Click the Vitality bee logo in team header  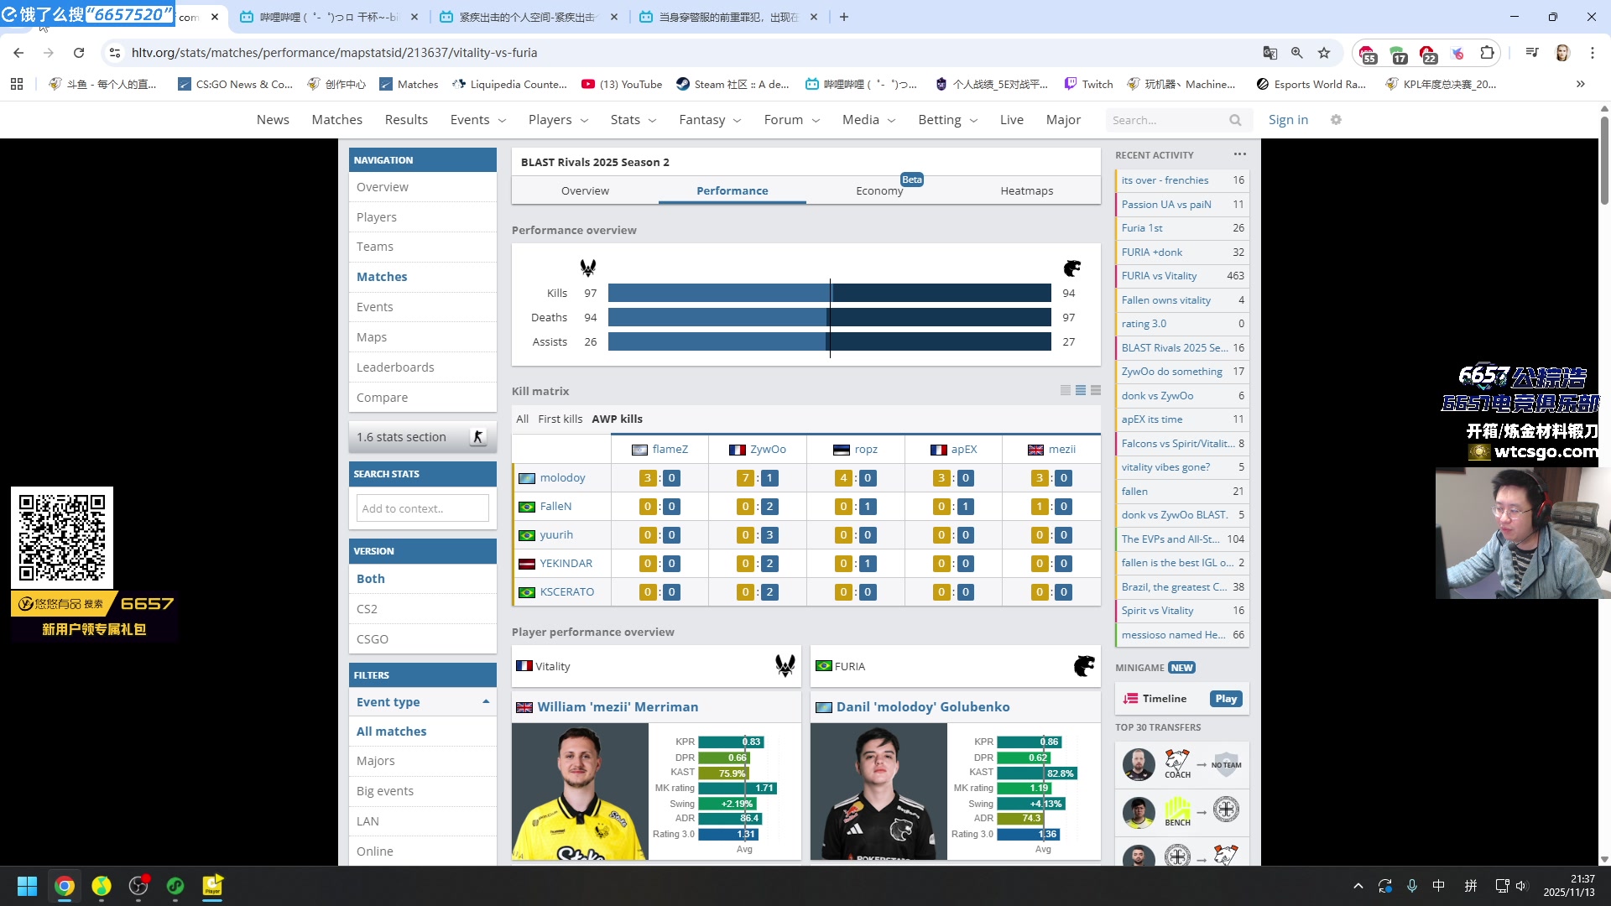pyautogui.click(x=785, y=666)
